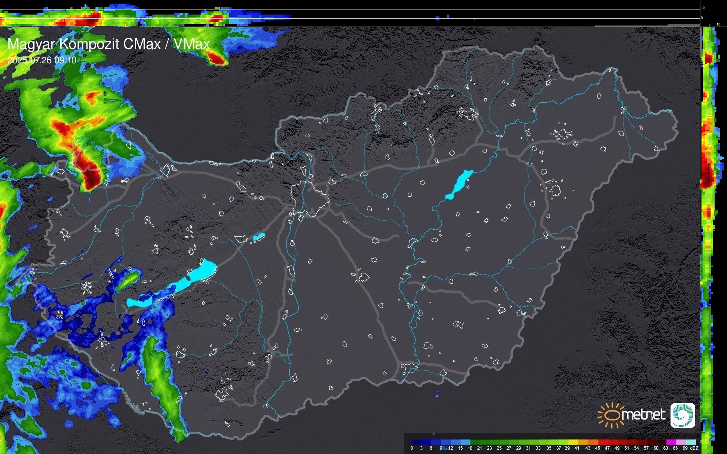Select the yellow 39 dBZ legend swatch
Screen dimensions: 727x454
pyautogui.click(x=573, y=442)
